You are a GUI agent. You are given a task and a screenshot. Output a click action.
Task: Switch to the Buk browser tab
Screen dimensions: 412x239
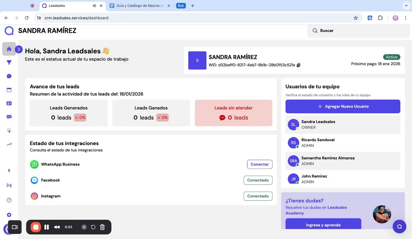[181, 5]
